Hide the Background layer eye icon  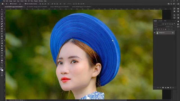pos(154,33)
